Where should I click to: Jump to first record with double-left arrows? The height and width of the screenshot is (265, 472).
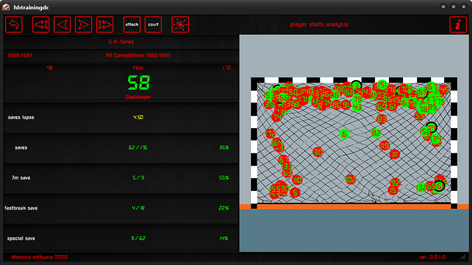tap(41, 24)
